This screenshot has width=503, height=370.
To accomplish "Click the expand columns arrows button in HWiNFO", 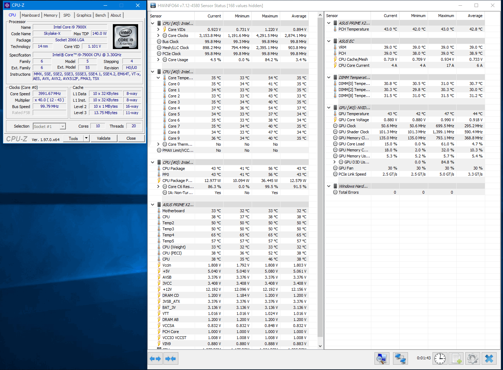I will (155, 359).
